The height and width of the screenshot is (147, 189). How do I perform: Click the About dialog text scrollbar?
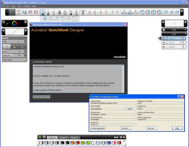point(123,79)
